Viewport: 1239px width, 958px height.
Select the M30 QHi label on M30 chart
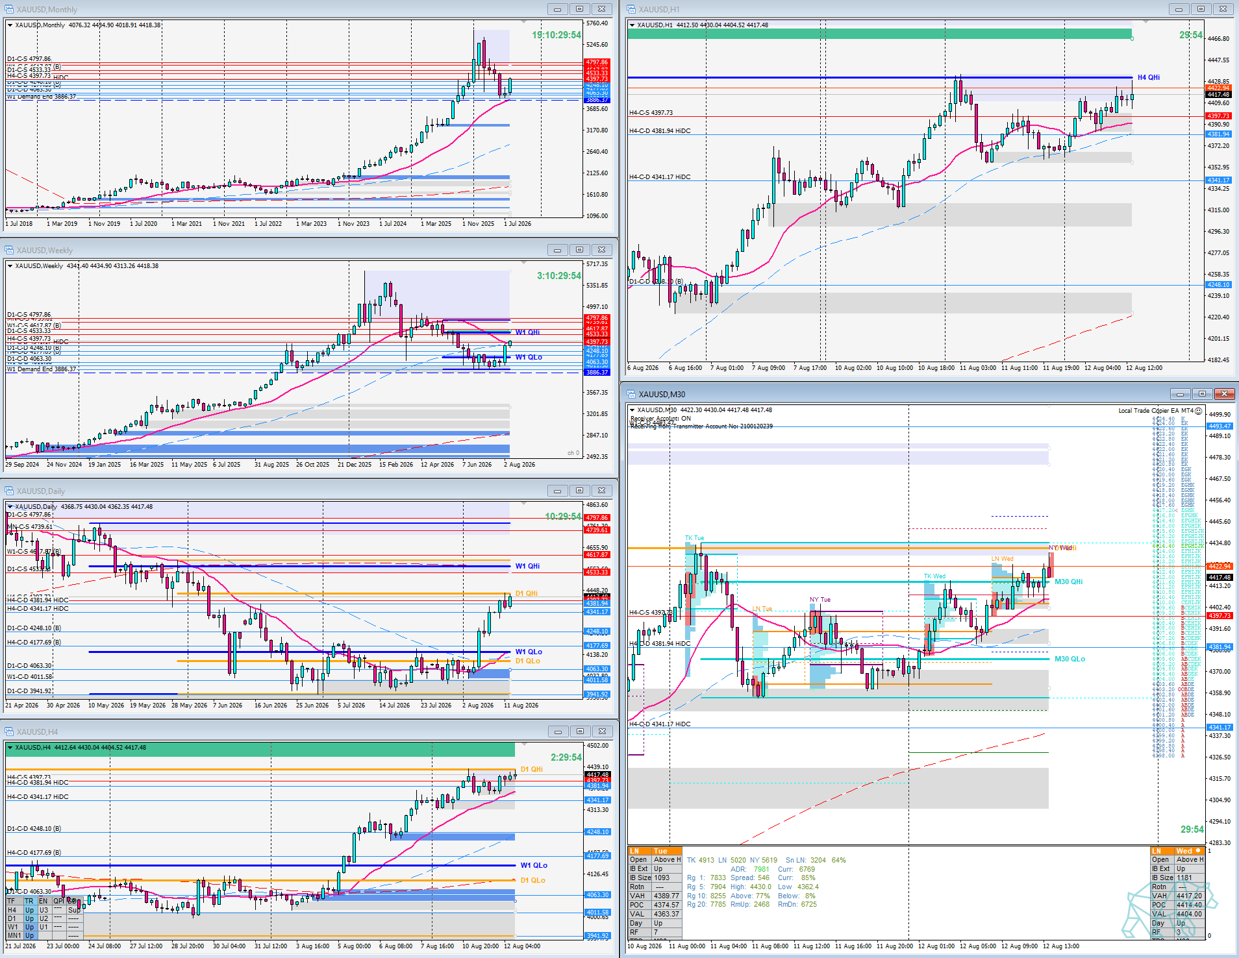pyautogui.click(x=1069, y=582)
